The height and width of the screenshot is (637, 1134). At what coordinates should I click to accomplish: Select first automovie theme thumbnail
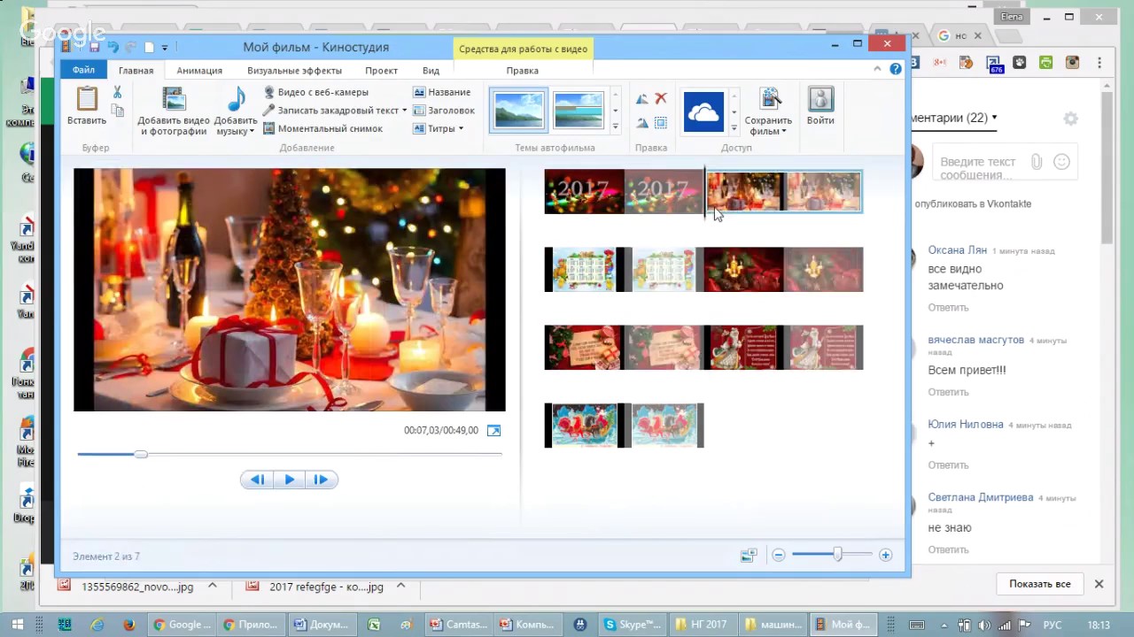[x=519, y=111]
